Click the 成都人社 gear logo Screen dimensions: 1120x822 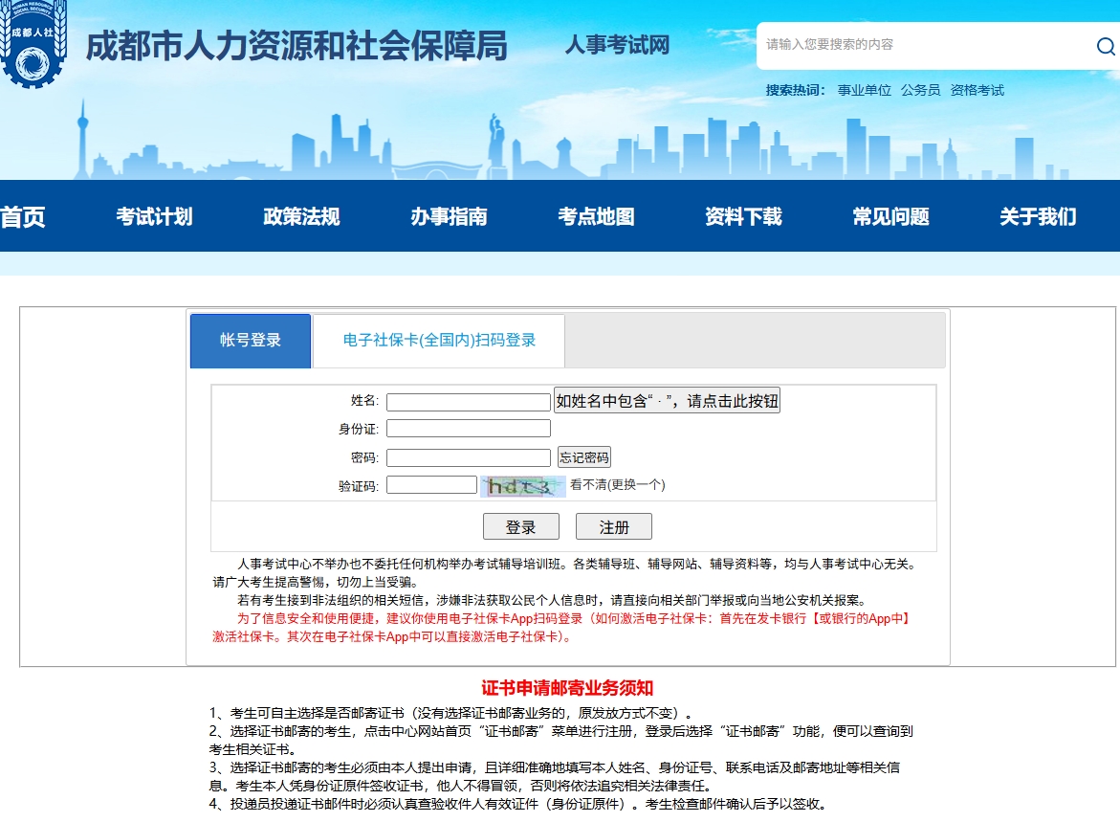point(33,44)
